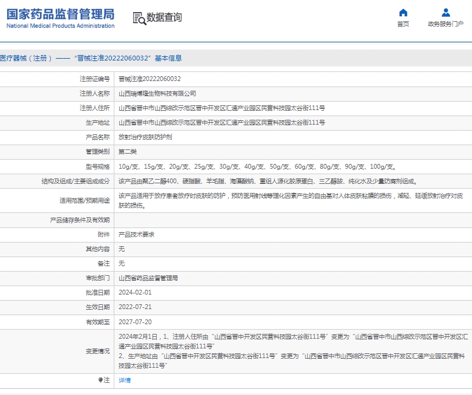472x395 pixels.
Task: Select expiry date 2027-07-20
Action: click(x=135, y=322)
